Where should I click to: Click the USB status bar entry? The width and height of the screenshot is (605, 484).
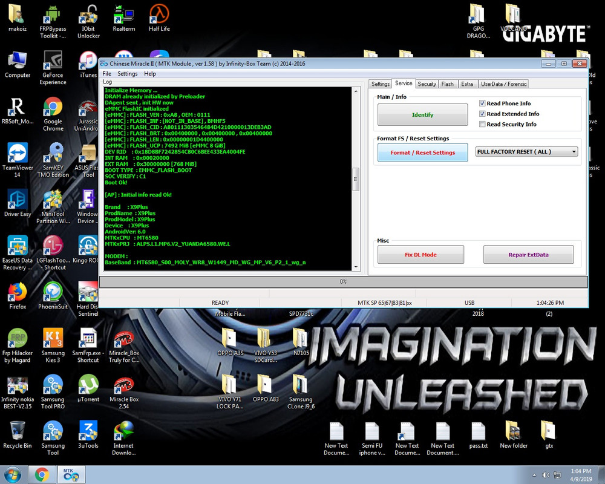[469, 303]
